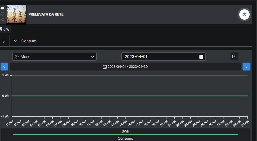Click the share icon beside thumbnail
The height and width of the screenshot is (141, 257).
coord(2,20)
